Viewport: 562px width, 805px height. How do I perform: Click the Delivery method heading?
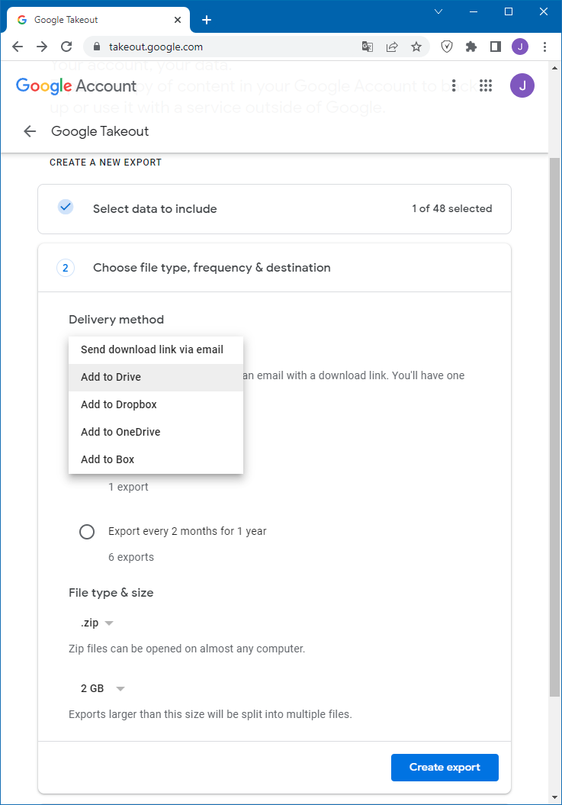117,320
